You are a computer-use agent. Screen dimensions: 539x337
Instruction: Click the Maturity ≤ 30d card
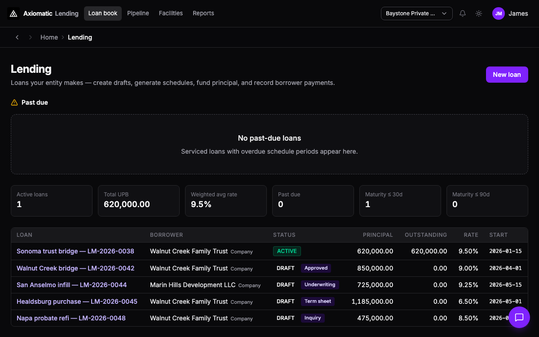(x=400, y=201)
